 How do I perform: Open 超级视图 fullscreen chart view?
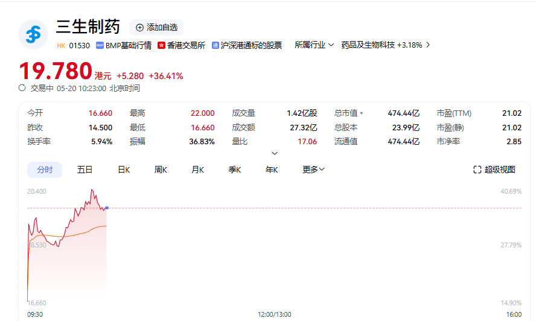[x=494, y=170]
